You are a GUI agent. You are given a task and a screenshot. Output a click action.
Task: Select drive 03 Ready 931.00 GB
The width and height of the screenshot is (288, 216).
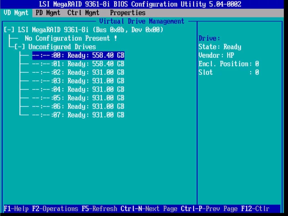(x=78, y=81)
